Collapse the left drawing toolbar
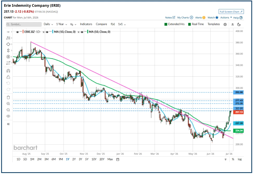The image size is (253, 174). [x=8, y=124]
